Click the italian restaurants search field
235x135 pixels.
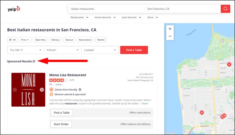point(106,9)
